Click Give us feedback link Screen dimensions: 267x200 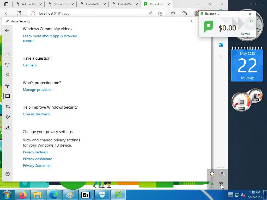click(37, 114)
